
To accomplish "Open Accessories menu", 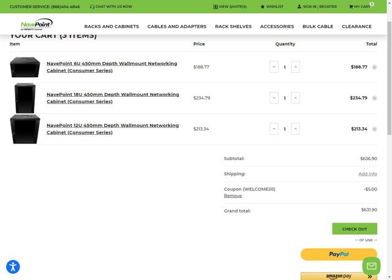I will 277,26.
